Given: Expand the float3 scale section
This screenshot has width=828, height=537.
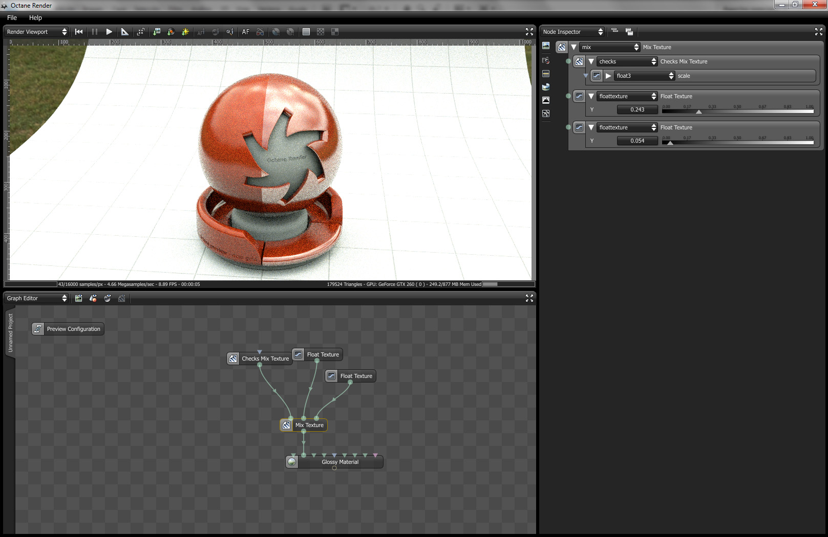Looking at the screenshot, I should click(x=608, y=76).
